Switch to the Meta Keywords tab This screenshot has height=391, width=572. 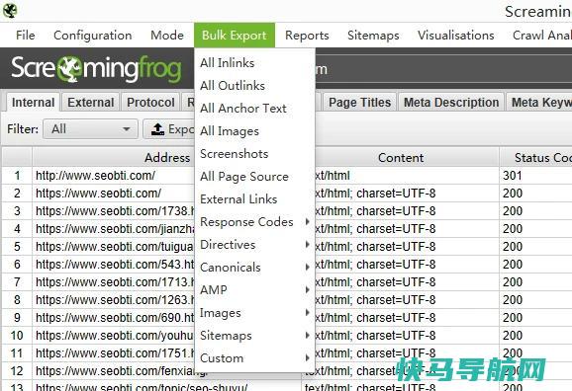pos(540,103)
